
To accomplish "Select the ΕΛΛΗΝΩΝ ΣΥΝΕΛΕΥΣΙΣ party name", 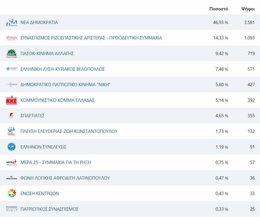I will [43, 147].
